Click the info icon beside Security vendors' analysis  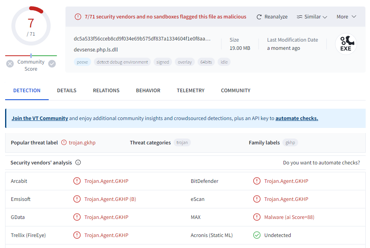point(78,162)
